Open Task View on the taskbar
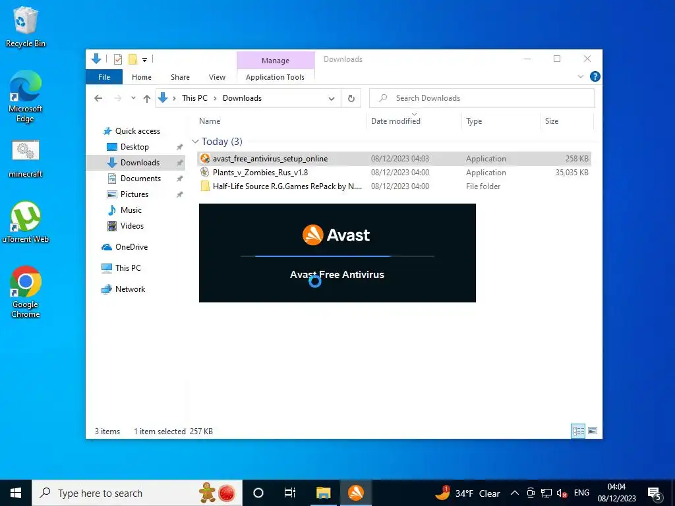675x506 pixels. 290,493
